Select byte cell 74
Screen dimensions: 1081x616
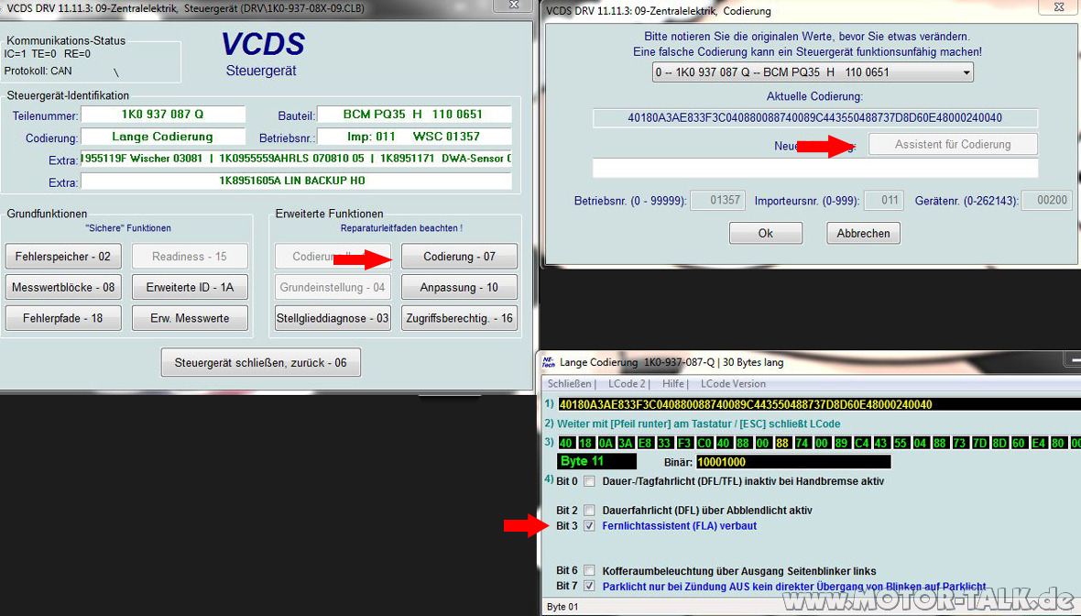(x=803, y=443)
